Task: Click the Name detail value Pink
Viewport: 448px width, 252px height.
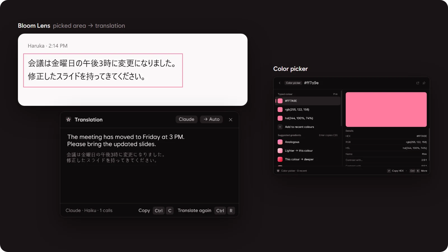Action: (x=424, y=154)
